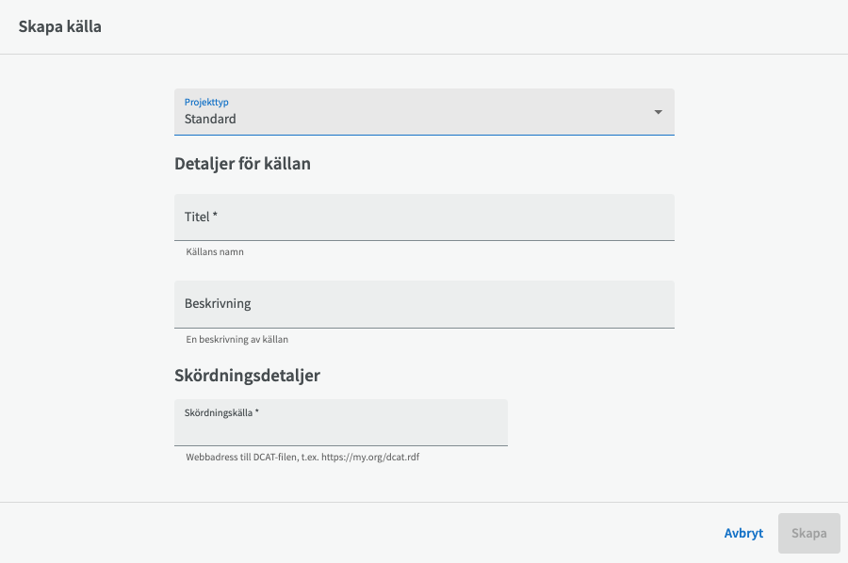Click the "Beskrivning" placeholder label
The image size is (848, 563).
point(218,304)
